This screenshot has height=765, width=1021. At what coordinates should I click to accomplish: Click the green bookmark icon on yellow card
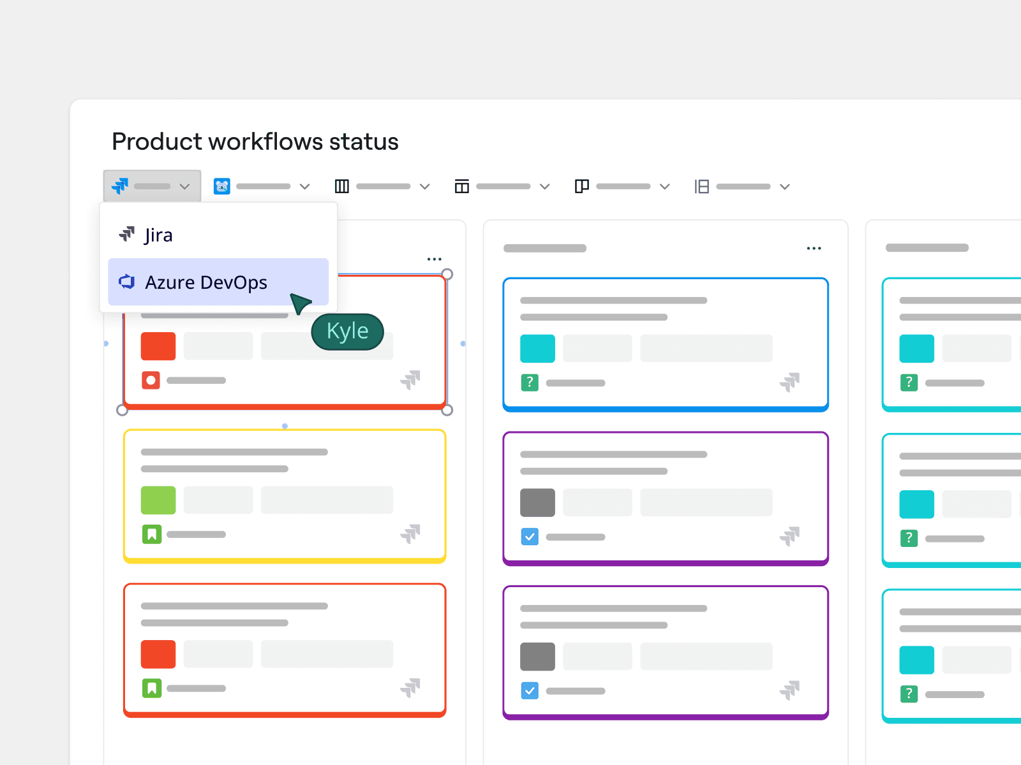pos(151,534)
